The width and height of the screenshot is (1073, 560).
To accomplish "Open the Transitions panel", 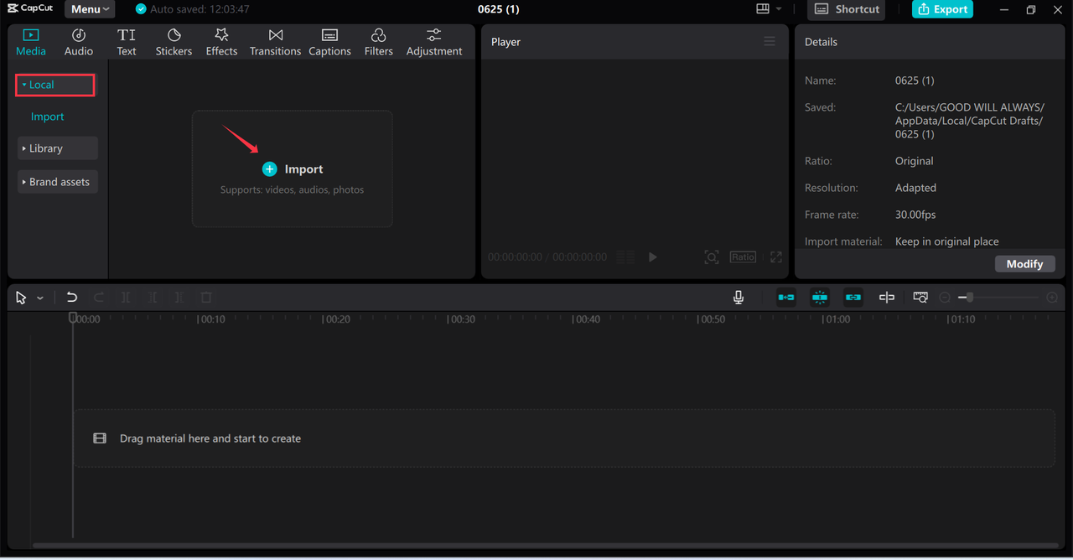I will [275, 40].
